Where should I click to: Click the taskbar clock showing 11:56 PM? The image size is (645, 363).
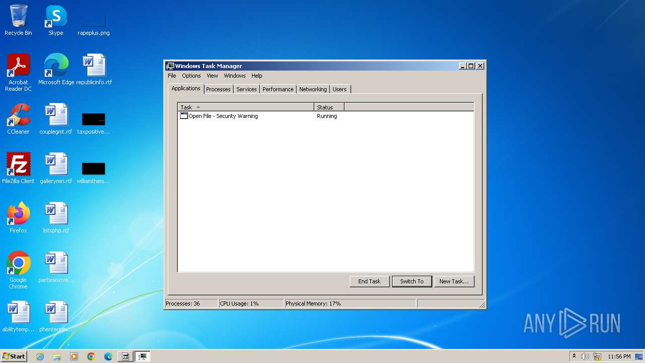619,356
